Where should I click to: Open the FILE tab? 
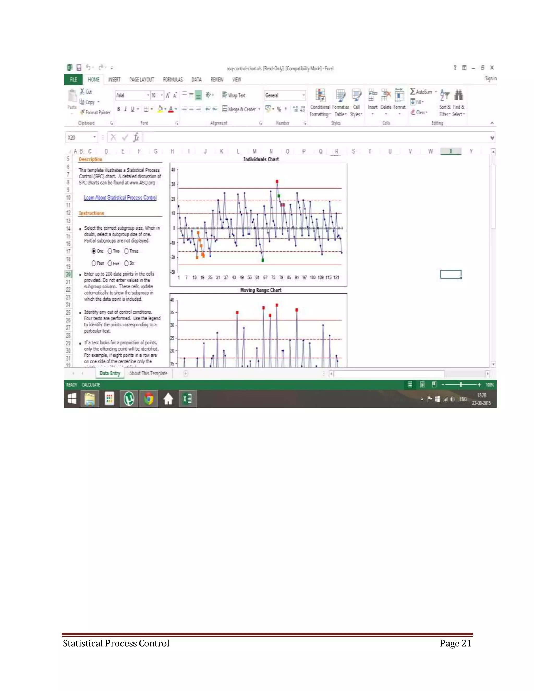point(73,80)
